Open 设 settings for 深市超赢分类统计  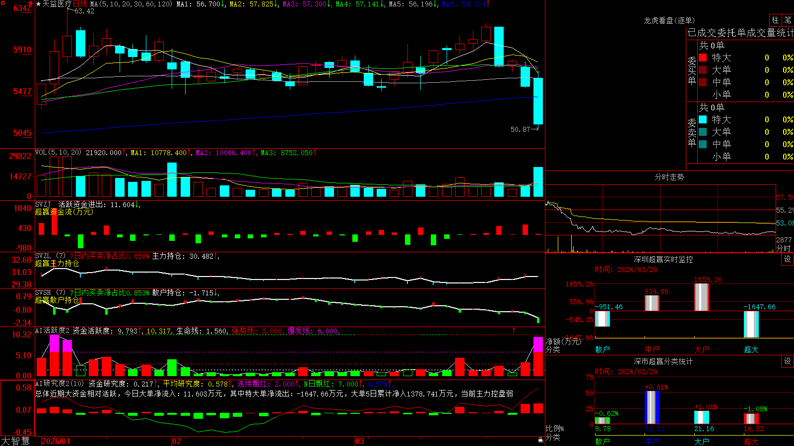pos(788,361)
